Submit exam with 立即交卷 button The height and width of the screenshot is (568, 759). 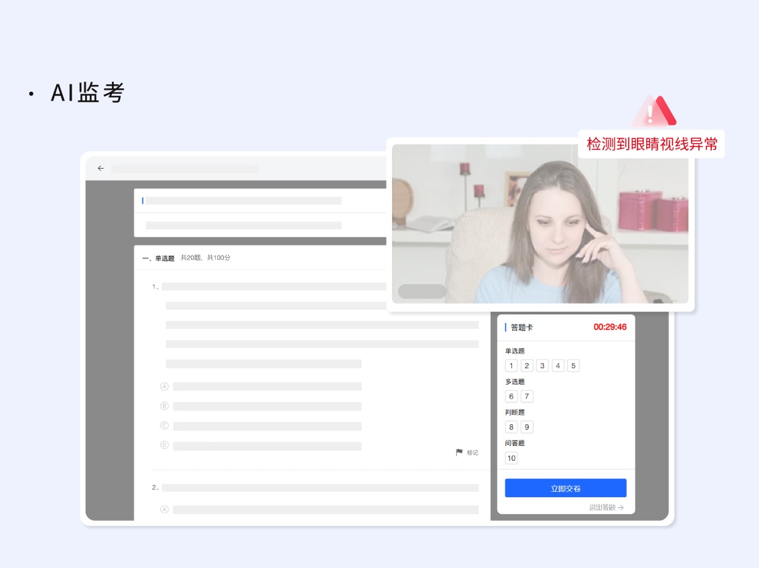click(565, 488)
